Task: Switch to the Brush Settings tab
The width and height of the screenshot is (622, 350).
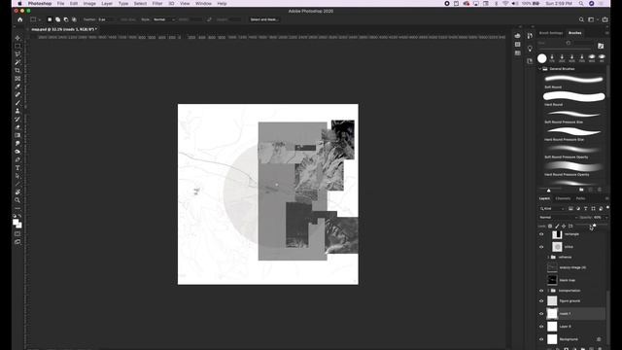Action: click(551, 33)
